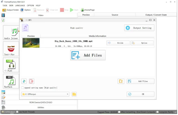This screenshot has height=115, width=178.
Task: Open the ROM Device disc icon
Action: pos(3,102)
